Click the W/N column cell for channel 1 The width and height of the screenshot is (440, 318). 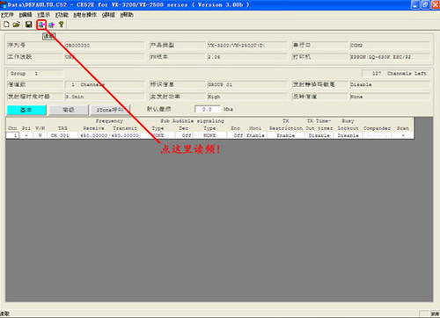point(40,135)
